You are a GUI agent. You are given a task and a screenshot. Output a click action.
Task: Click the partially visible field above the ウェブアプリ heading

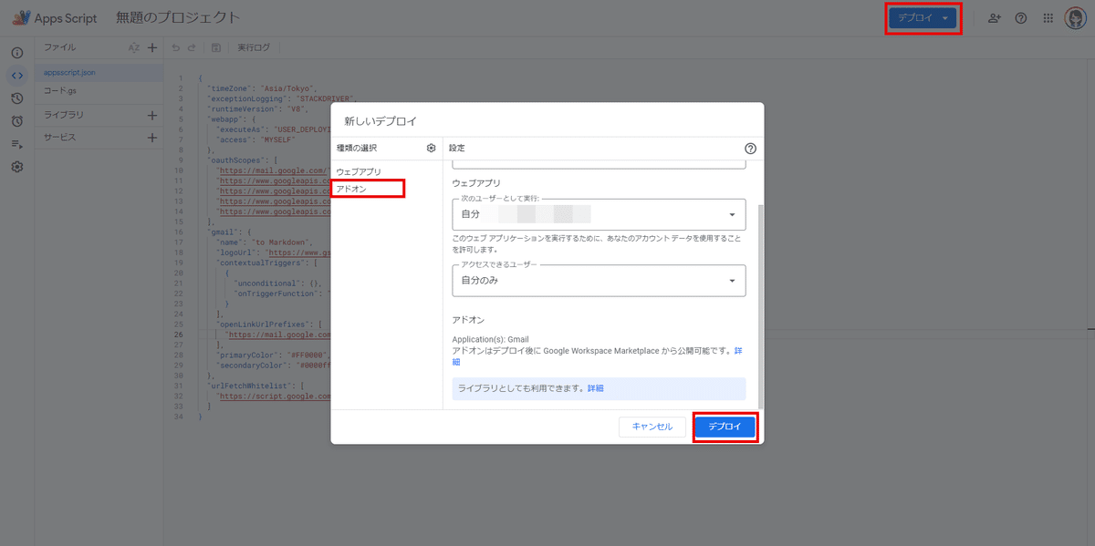(600, 164)
